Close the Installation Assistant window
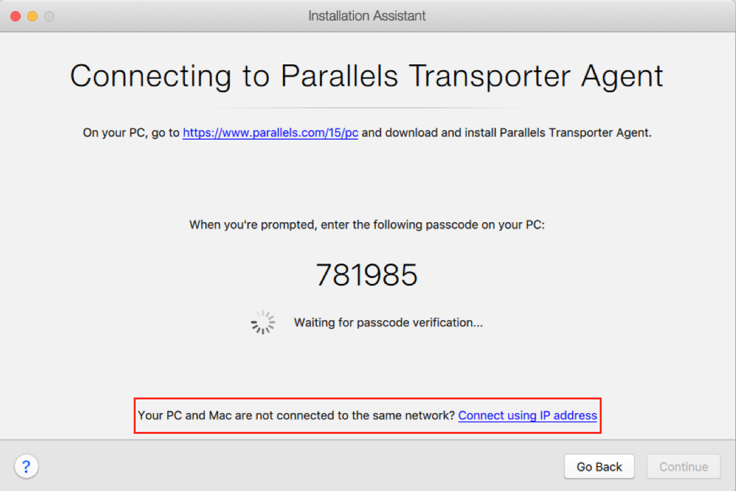Screen dimensions: 736x491 pyautogui.click(x=15, y=16)
